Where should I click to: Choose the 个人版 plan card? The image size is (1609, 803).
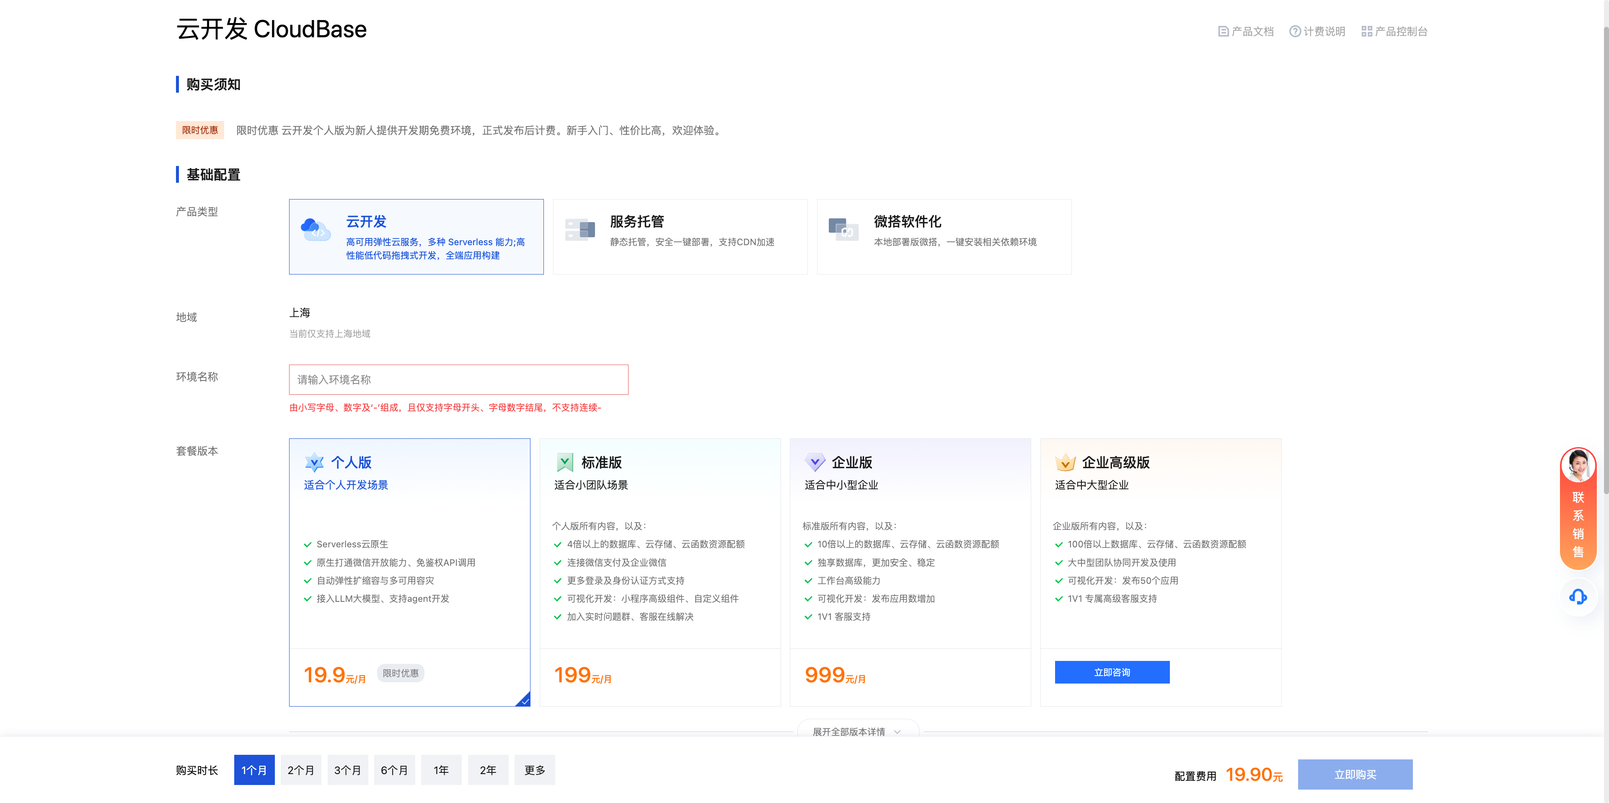pyautogui.click(x=409, y=572)
